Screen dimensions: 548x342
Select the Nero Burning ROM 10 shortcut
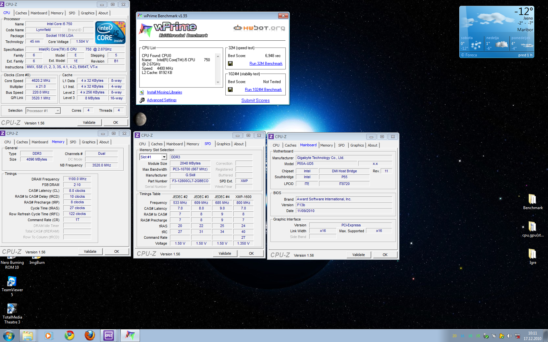click(x=12, y=263)
